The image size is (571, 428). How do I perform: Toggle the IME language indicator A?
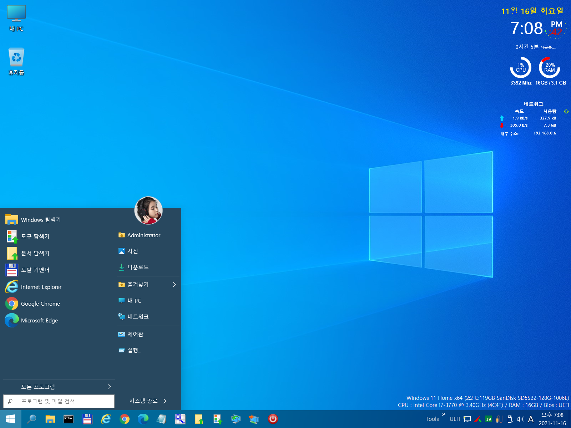pos(531,419)
